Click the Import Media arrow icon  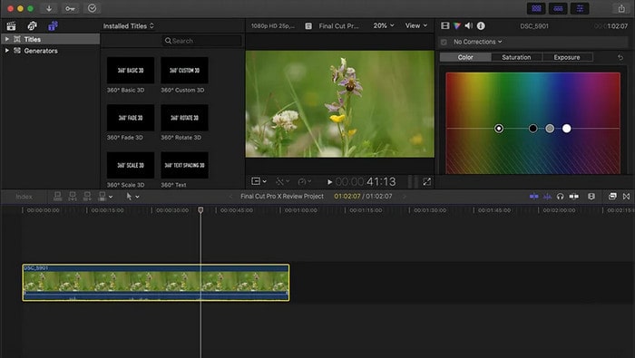coord(49,8)
